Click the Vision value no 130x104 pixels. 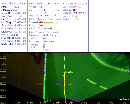tap(45, 38)
